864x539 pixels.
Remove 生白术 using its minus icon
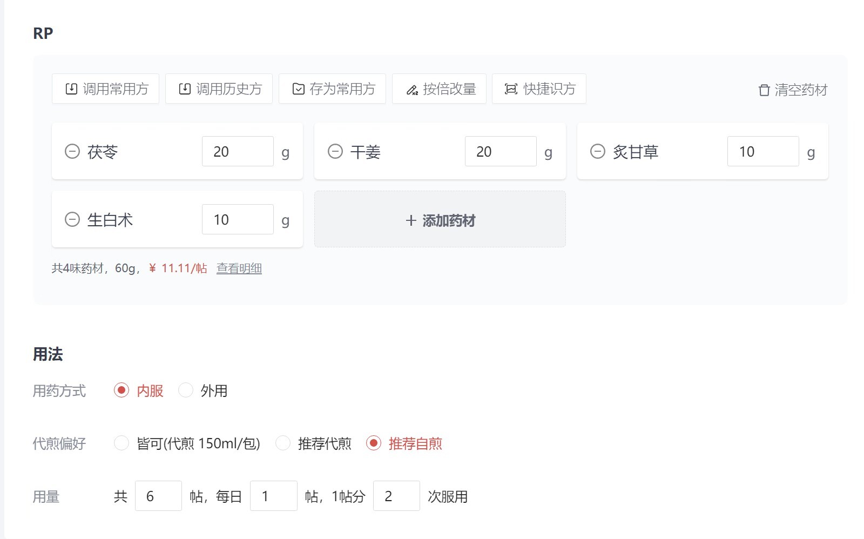tap(72, 219)
